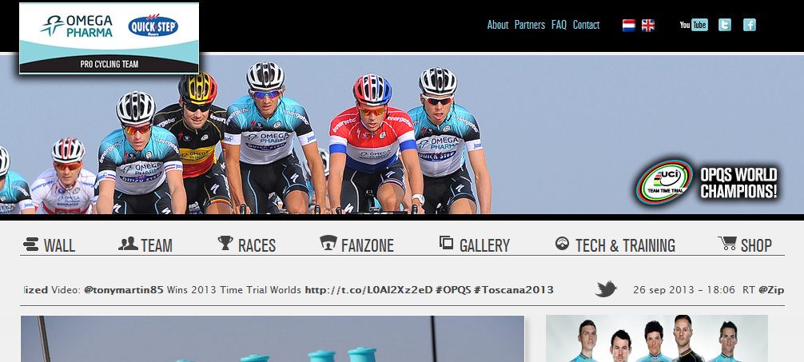804x362 pixels.
Task: Click the @tonymartin85 mention in tweet
Action: 124,290
